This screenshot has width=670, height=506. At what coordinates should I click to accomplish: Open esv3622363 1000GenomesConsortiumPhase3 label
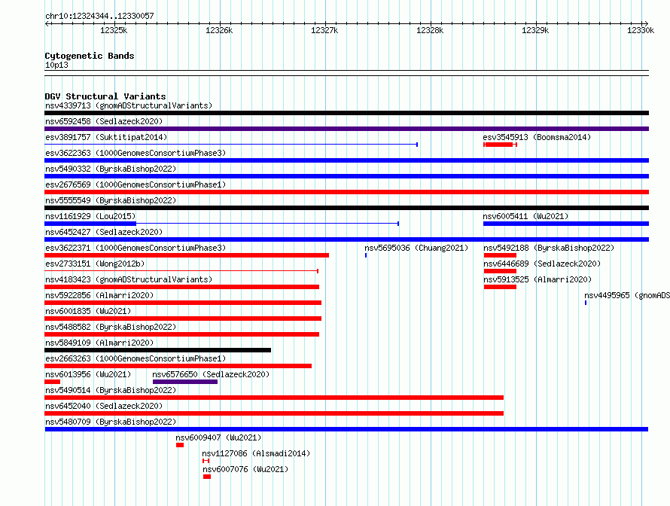136,153
